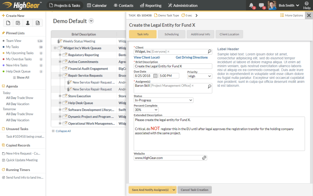This screenshot has height=196, width=313.
Task: Expand the Regulatory Reporting task row
Action: click(60, 55)
